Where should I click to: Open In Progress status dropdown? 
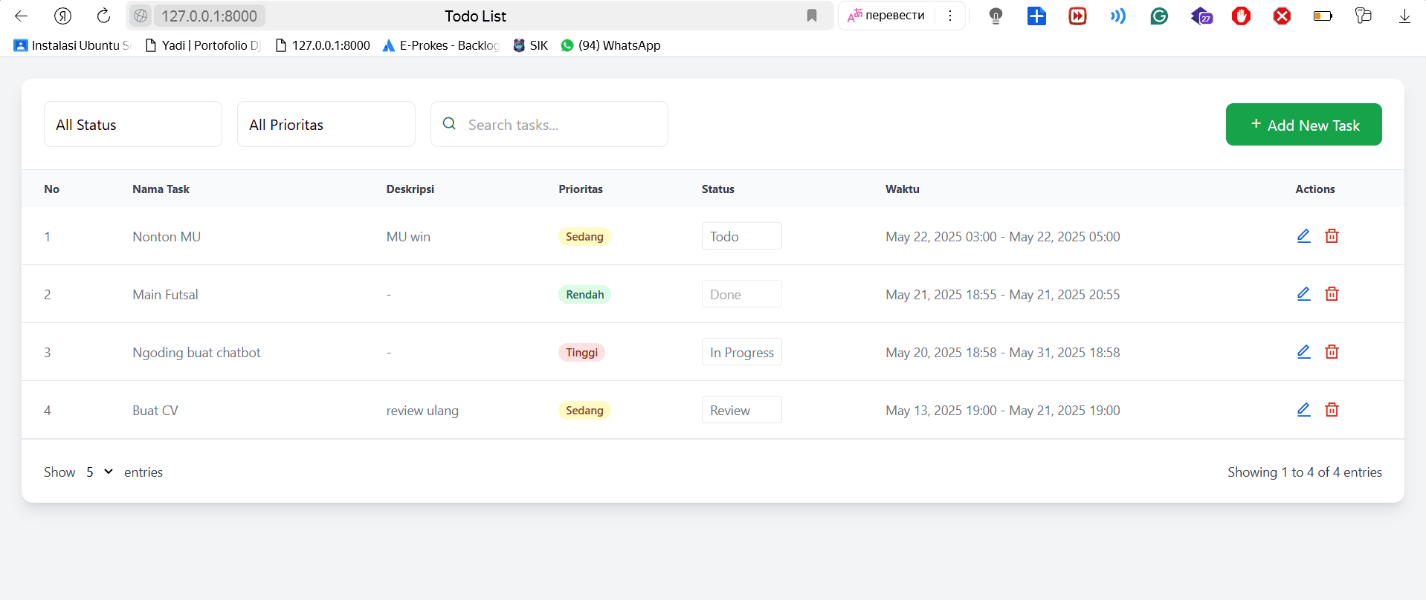tap(741, 352)
